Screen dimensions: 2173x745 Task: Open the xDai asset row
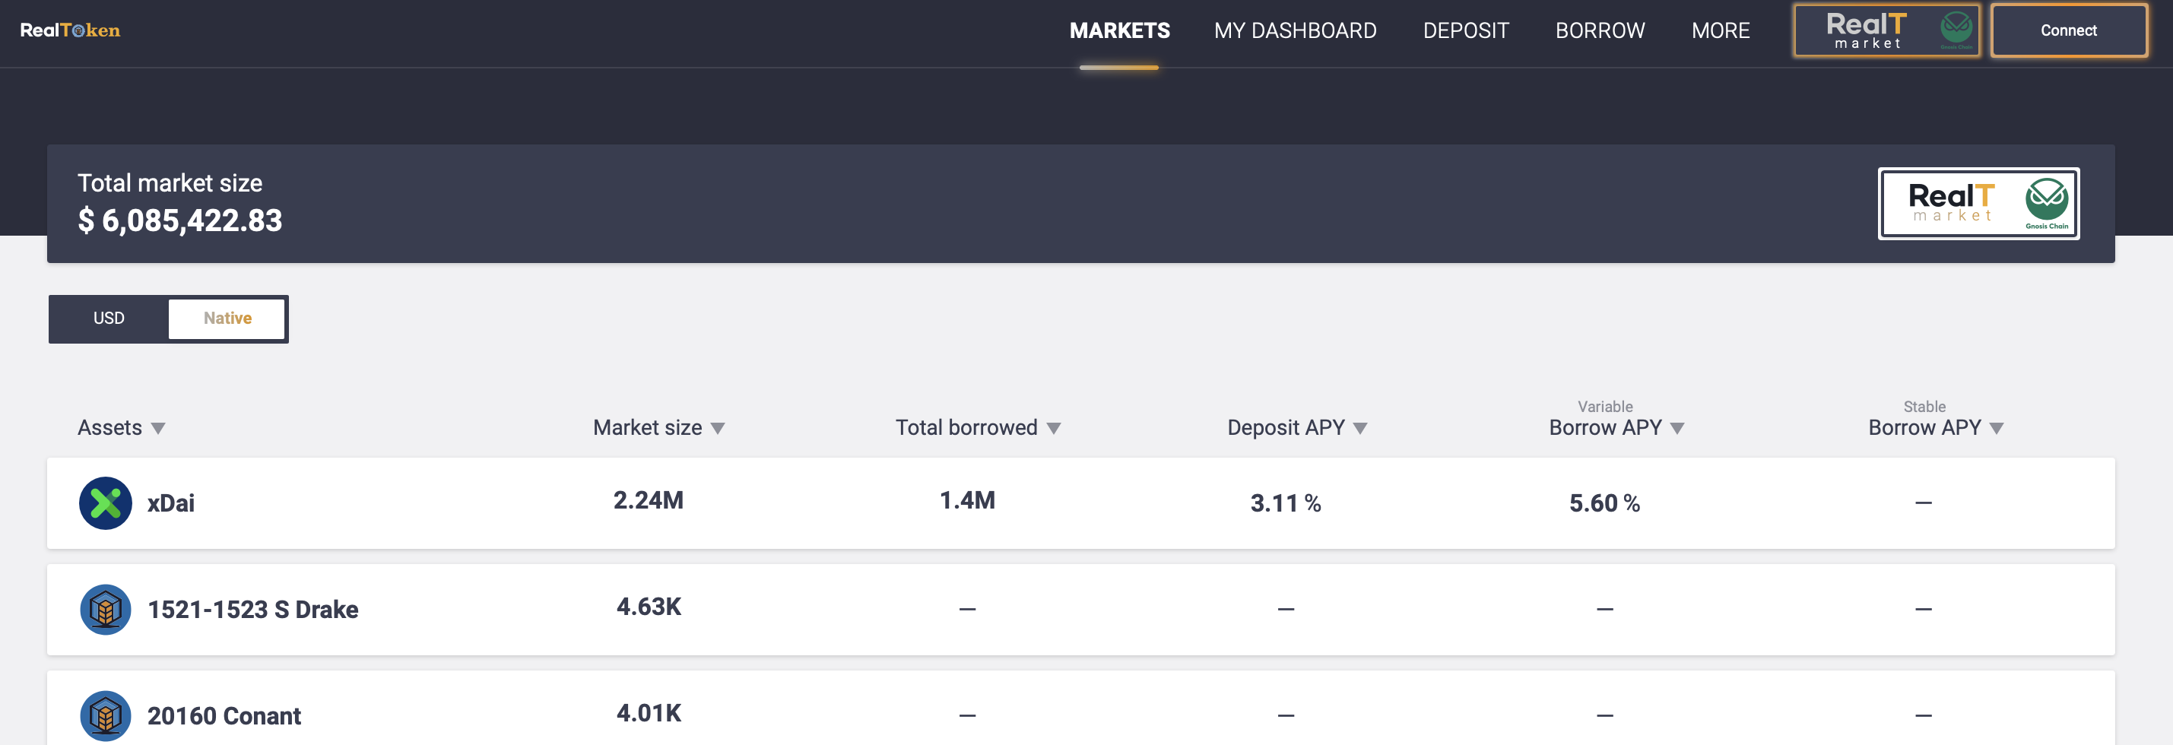pos(1080,502)
